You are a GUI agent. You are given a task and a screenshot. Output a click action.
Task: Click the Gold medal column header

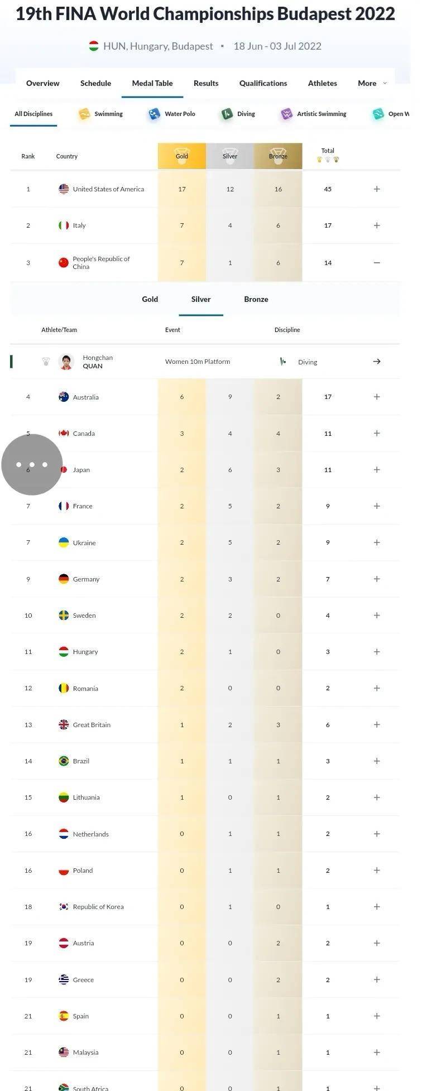[x=182, y=156]
